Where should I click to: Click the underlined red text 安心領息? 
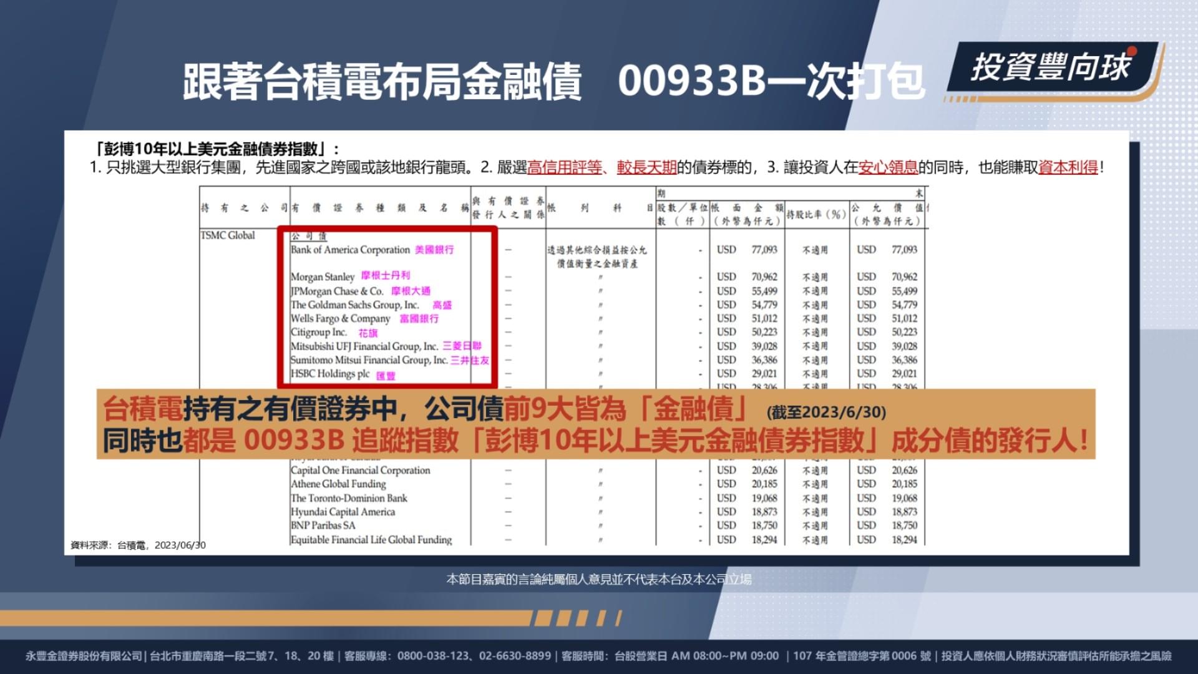(889, 167)
